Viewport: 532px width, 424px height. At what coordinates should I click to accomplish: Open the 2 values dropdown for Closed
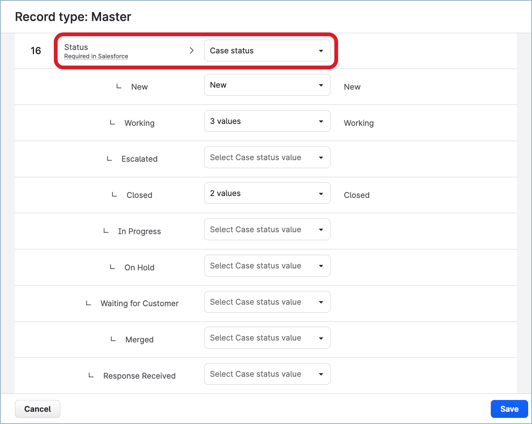pos(267,193)
